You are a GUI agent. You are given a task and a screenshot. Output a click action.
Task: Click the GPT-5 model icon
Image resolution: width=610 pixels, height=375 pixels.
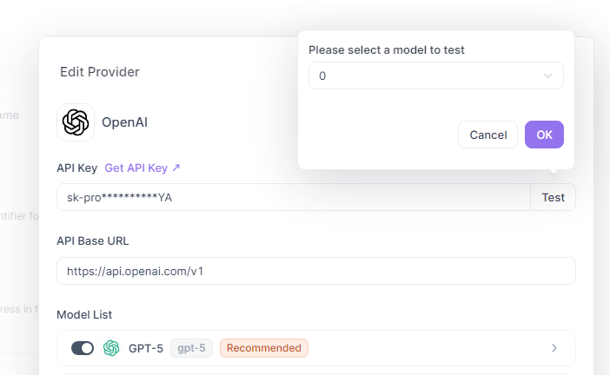click(110, 348)
